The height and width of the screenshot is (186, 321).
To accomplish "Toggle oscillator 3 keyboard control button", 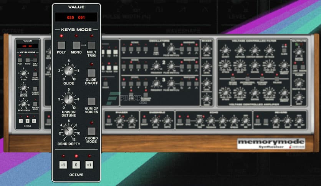I will tap(146, 95).
